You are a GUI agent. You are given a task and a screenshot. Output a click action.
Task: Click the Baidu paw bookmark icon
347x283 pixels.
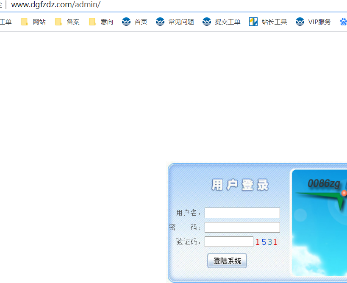point(343,22)
